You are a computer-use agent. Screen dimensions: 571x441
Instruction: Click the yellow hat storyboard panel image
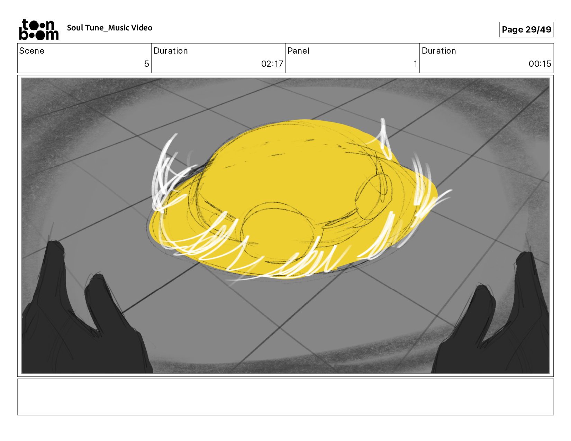285,226
